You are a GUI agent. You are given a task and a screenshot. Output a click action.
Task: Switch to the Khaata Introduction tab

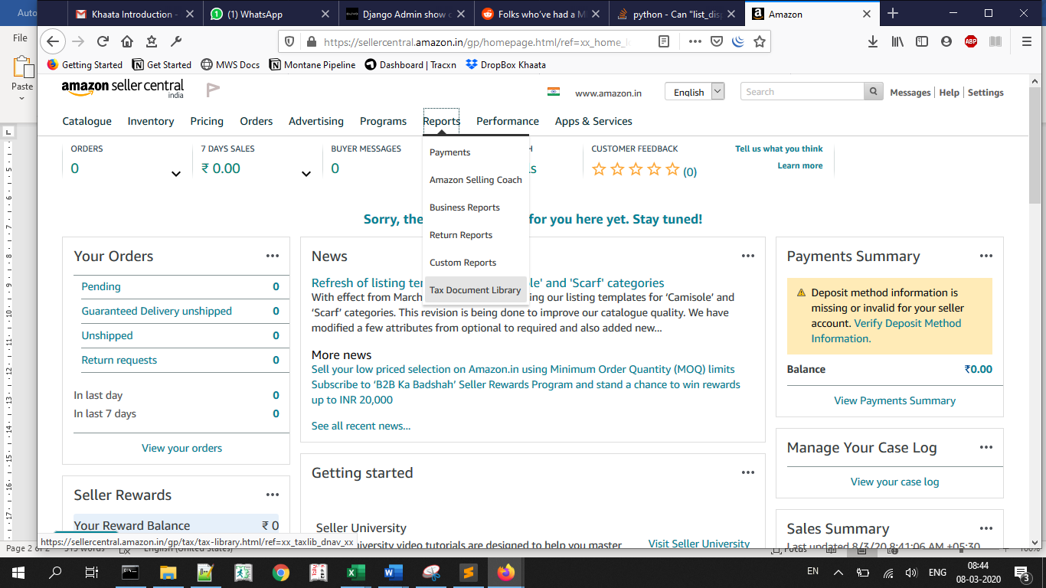[x=136, y=14]
